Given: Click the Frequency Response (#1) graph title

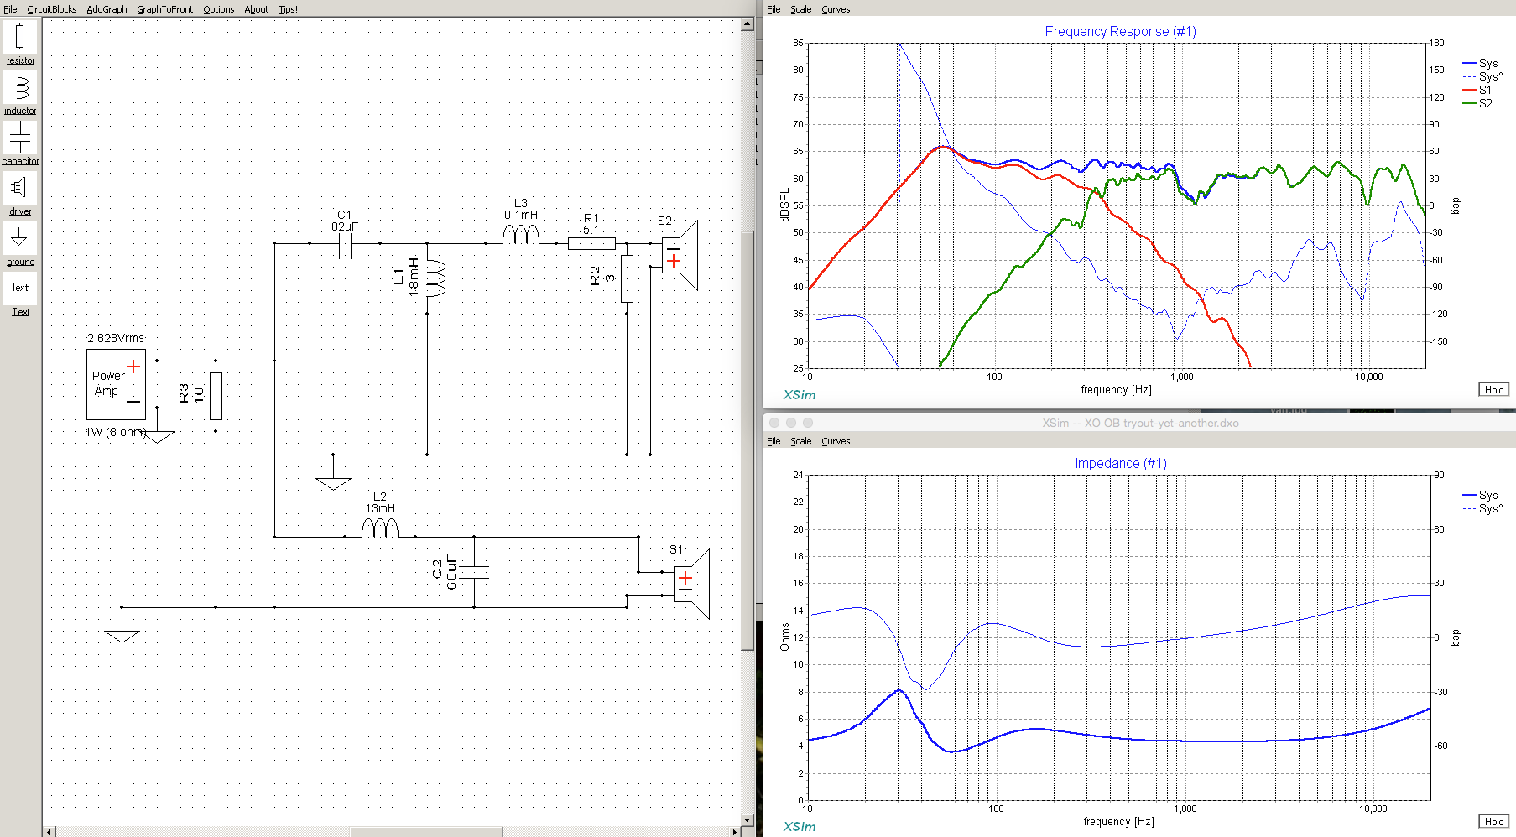Looking at the screenshot, I should click(x=1121, y=31).
